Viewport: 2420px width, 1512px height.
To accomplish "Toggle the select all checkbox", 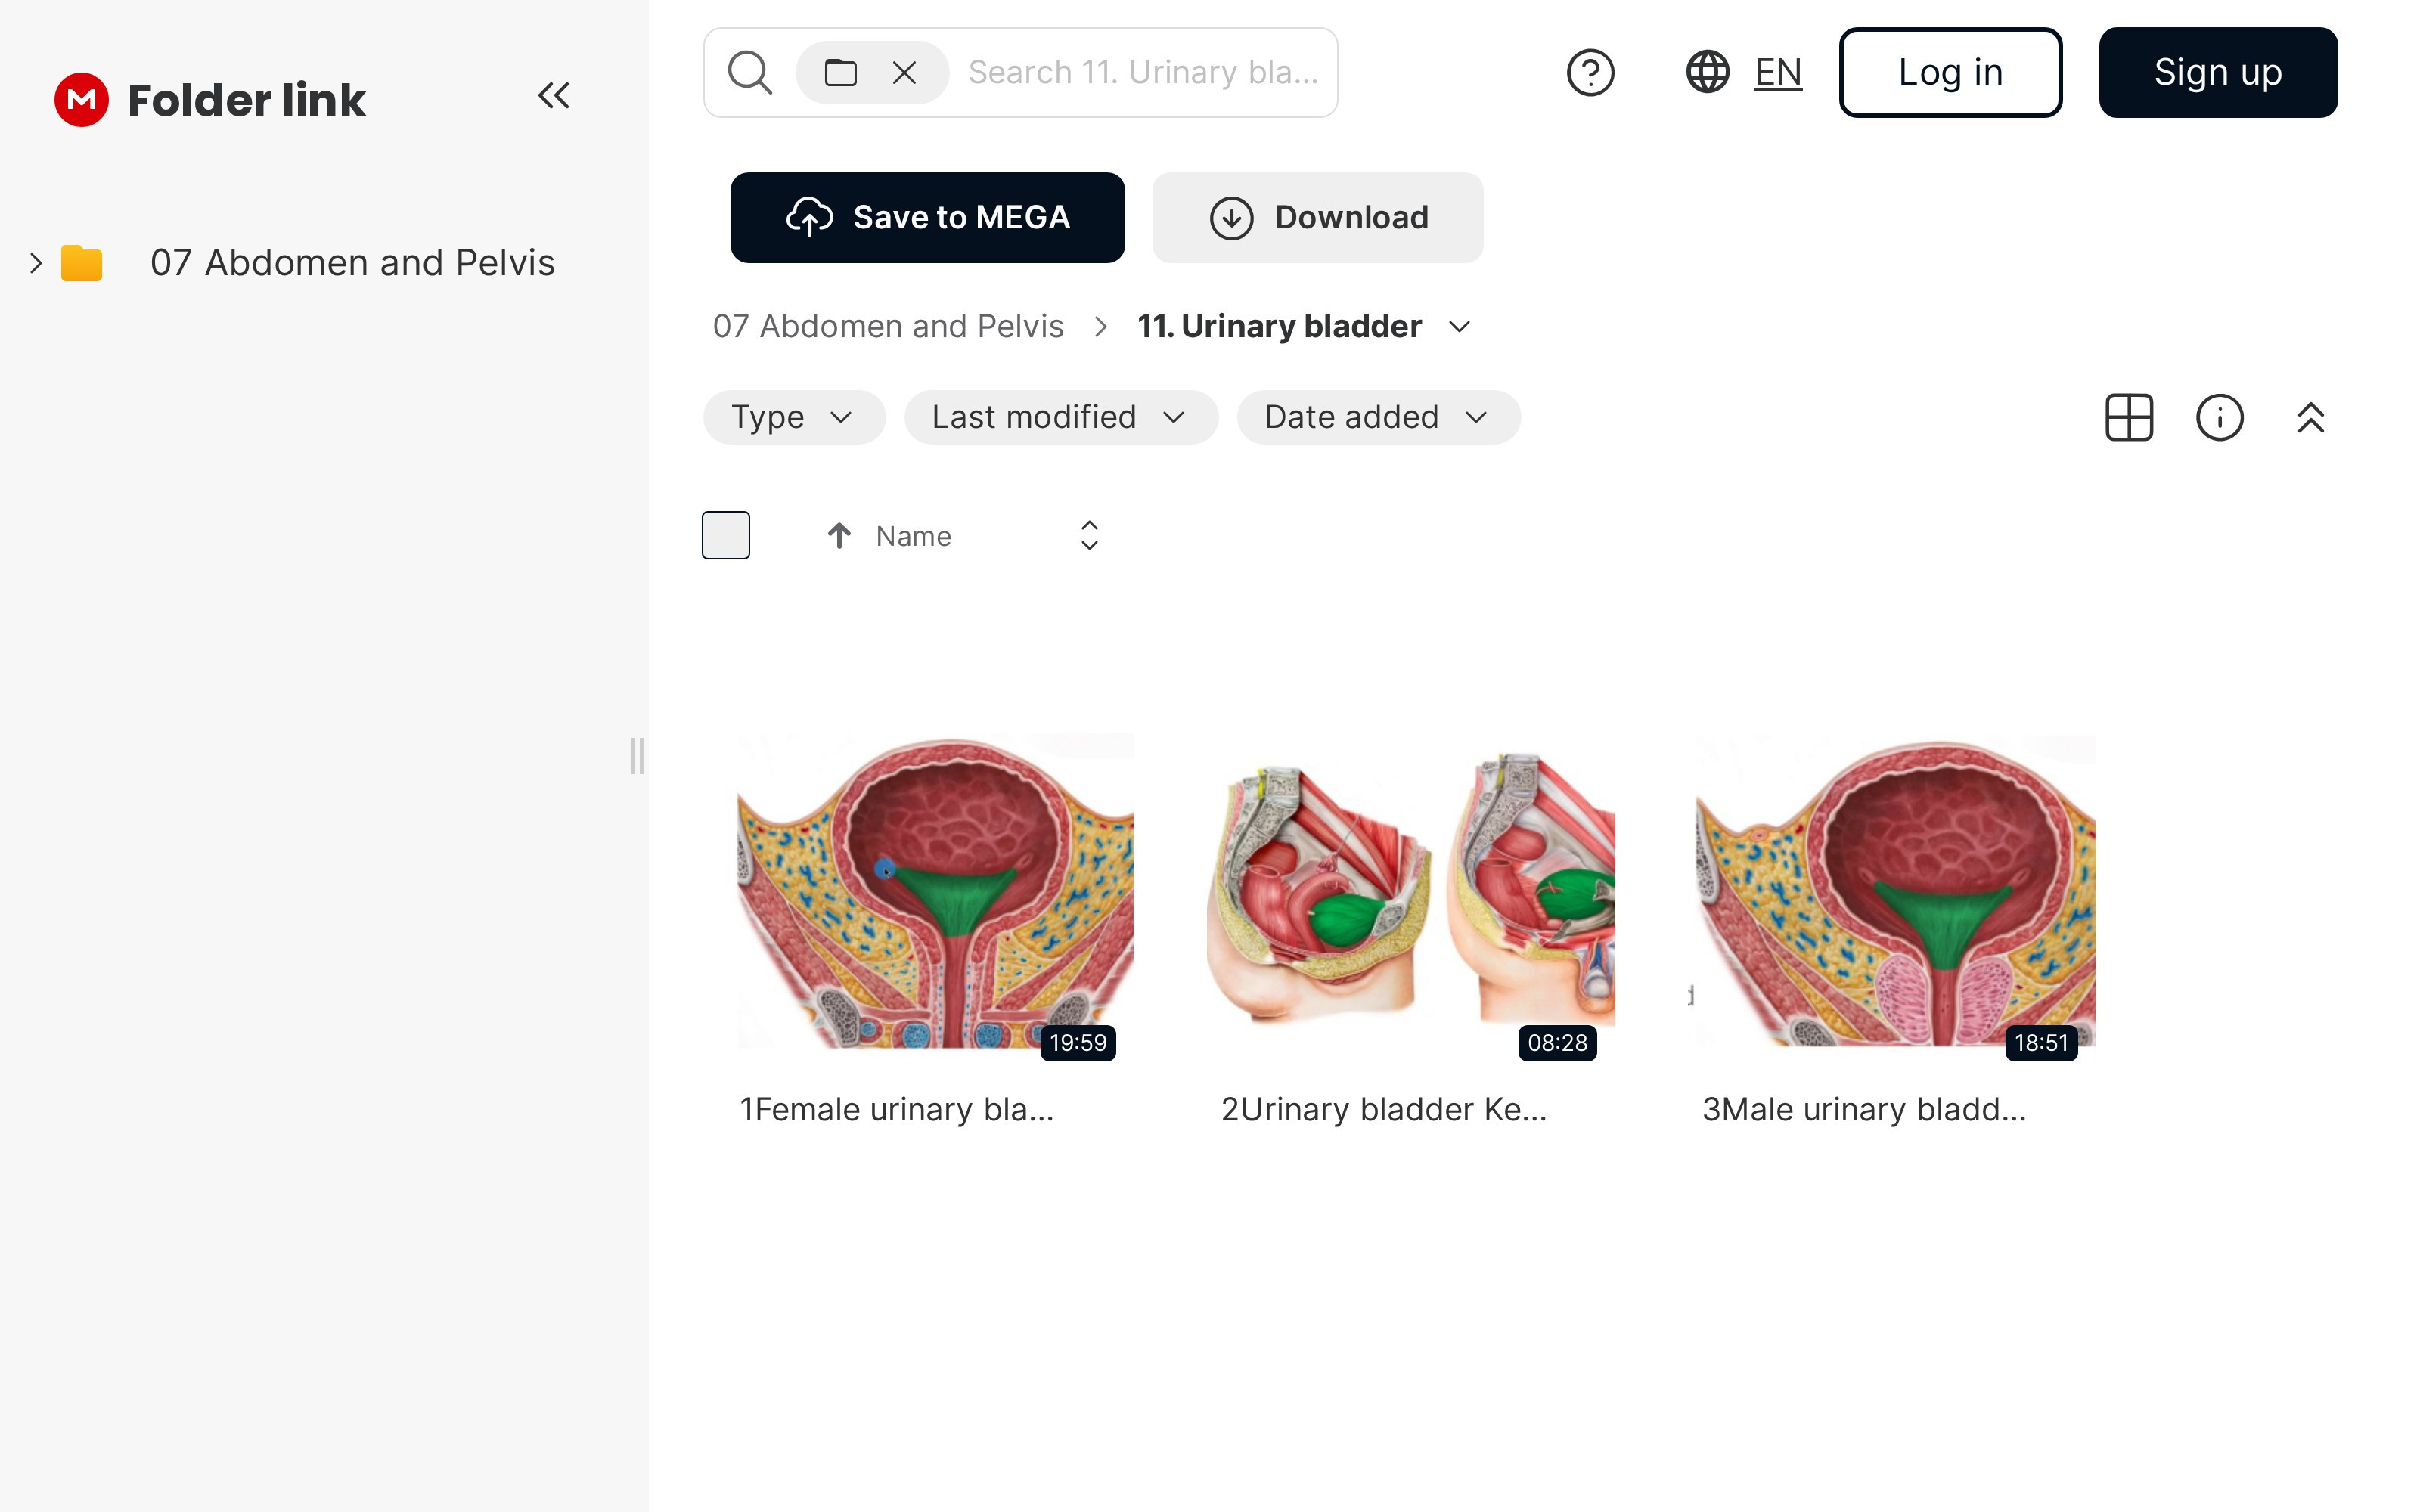I will click(x=726, y=535).
